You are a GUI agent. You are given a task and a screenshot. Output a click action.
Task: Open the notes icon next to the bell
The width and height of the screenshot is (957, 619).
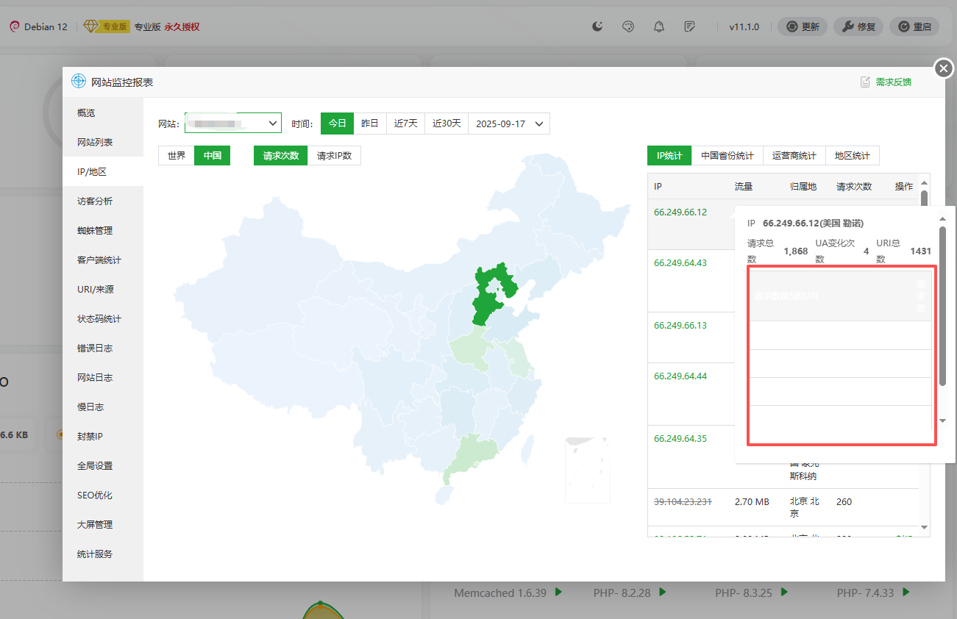[x=689, y=26]
